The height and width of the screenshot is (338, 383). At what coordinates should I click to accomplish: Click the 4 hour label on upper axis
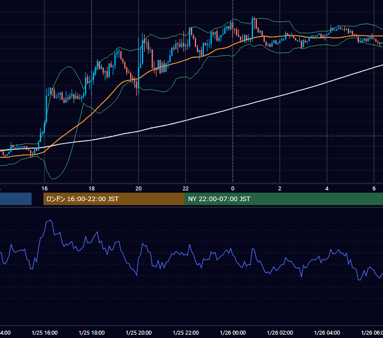[327, 188]
